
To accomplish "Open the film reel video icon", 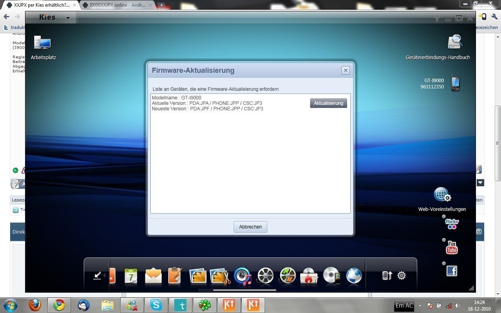I will 265,276.
